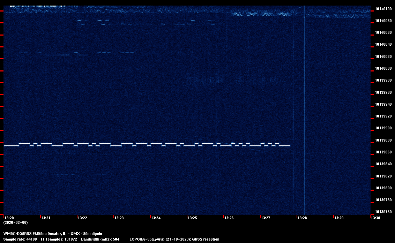Select the 10140000 frequency scale label
This screenshot has height=243, width=395.
[x=383, y=68]
